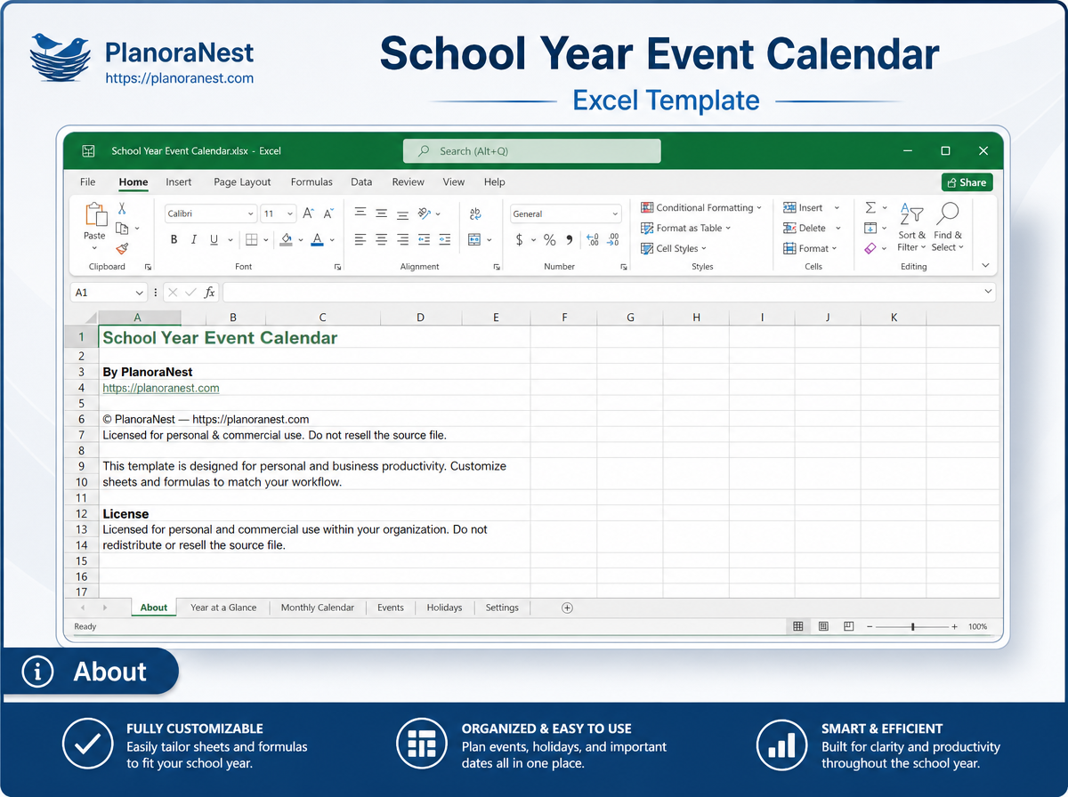The width and height of the screenshot is (1068, 797).
Task: Toggle Wrap Text
Action: [x=475, y=213]
